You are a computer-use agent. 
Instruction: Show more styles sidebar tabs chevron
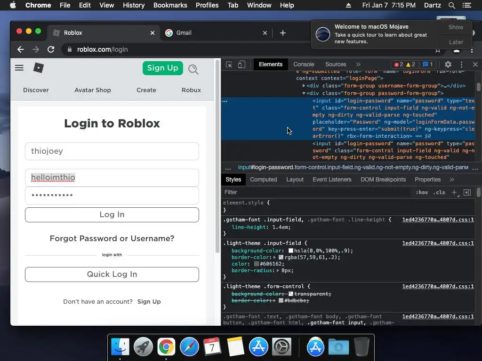pyautogui.click(x=452, y=180)
